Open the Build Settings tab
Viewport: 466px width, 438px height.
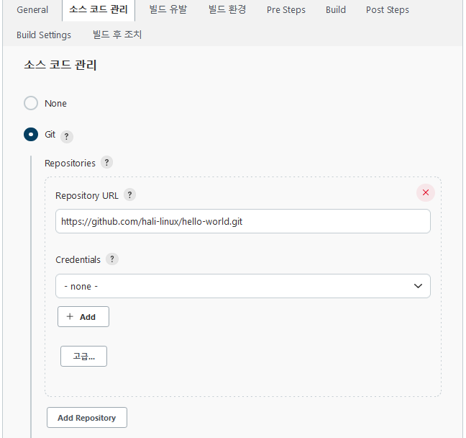point(44,35)
